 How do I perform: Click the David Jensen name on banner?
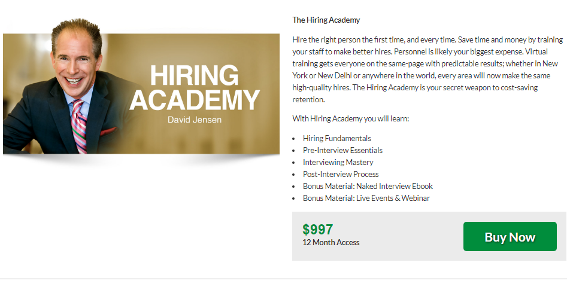coord(195,120)
